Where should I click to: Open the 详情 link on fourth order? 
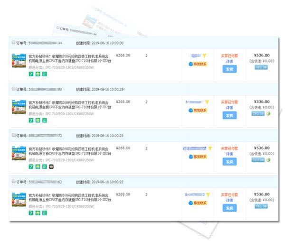(229, 200)
